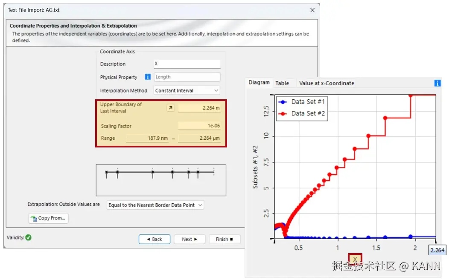Switch to the Table tab

(282, 83)
